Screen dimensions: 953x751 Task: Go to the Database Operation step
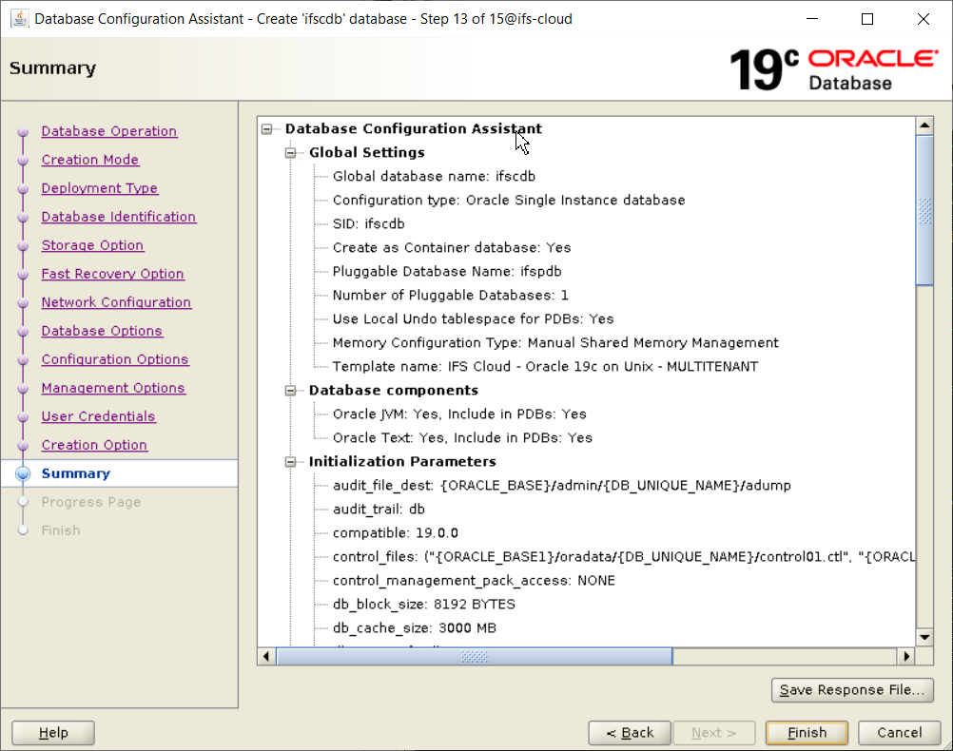tap(109, 131)
